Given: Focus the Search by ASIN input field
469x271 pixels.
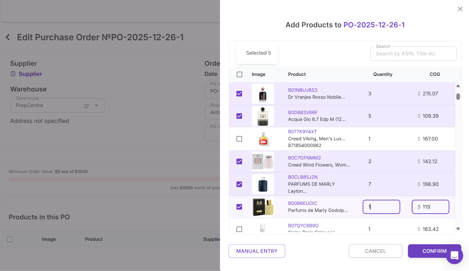Looking at the screenshot, I should (x=413, y=54).
